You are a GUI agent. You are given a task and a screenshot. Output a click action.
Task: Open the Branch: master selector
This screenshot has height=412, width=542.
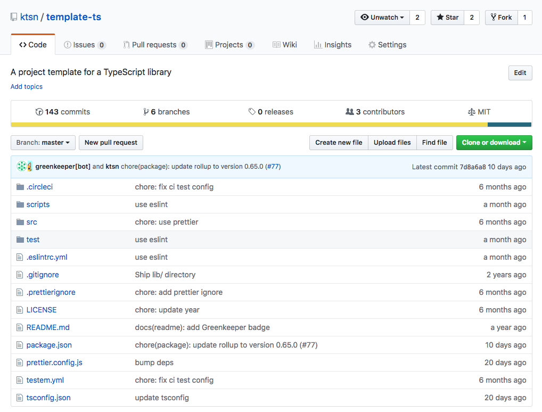(43, 143)
